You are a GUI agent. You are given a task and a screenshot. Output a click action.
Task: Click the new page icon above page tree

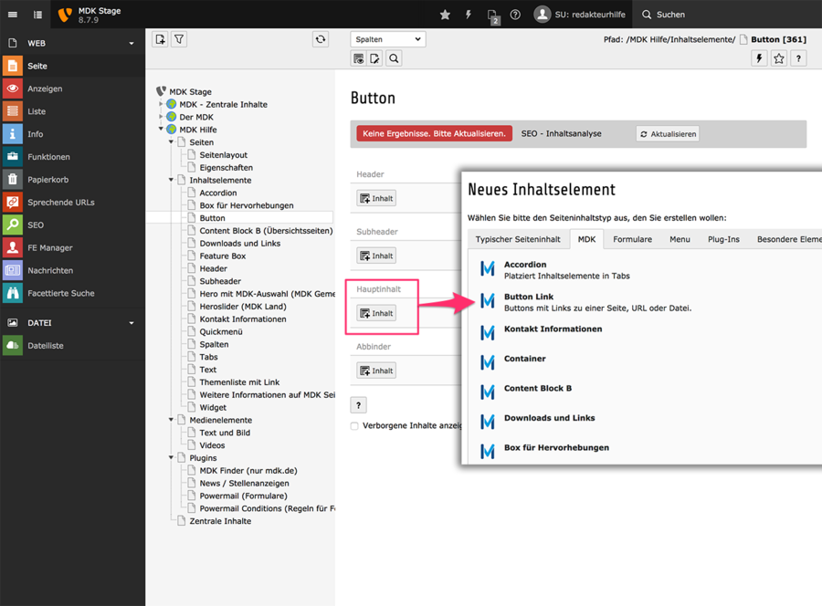(161, 39)
